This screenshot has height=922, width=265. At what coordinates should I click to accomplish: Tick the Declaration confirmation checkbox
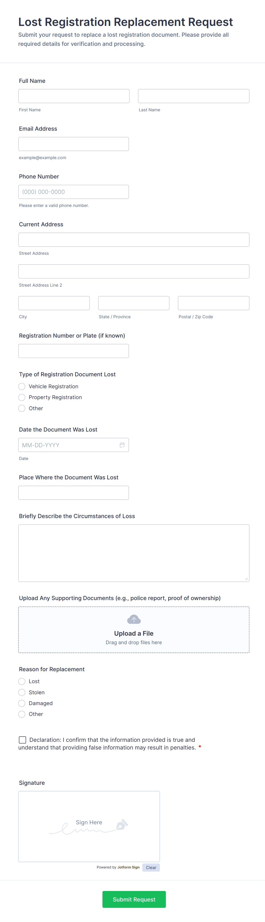pyautogui.click(x=23, y=740)
